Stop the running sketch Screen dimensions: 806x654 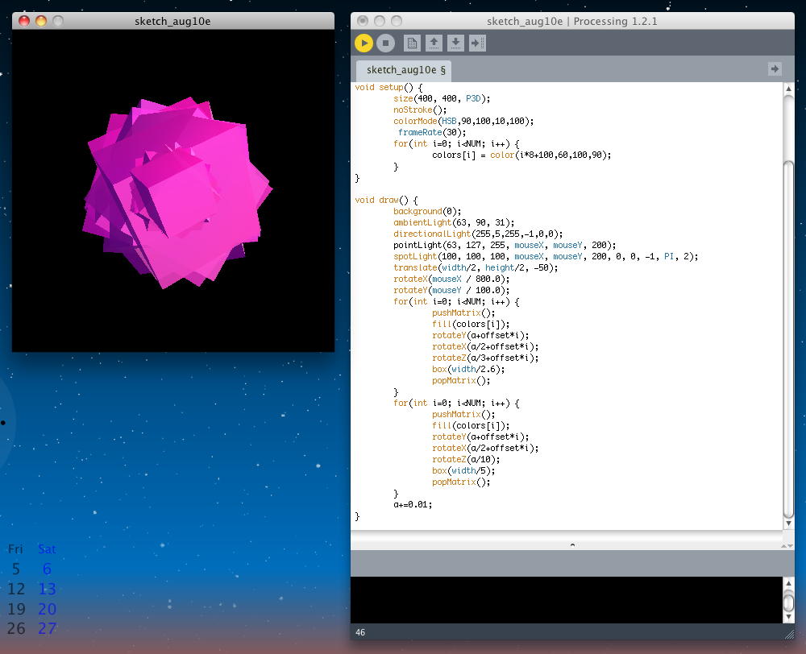(x=385, y=43)
